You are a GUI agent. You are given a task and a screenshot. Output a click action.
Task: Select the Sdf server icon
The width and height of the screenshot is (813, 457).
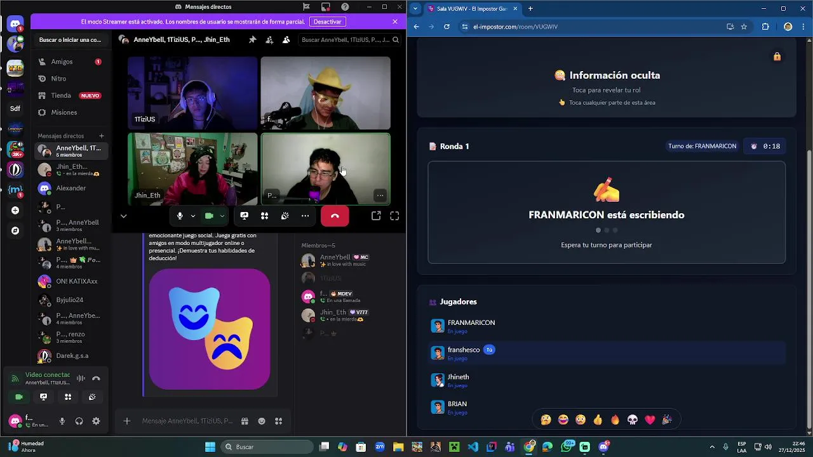(x=15, y=109)
